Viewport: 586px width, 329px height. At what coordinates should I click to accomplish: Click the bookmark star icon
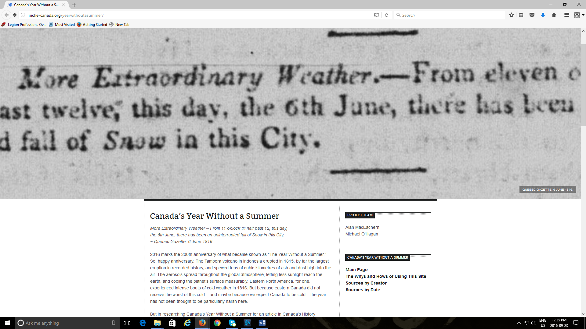tap(511, 15)
